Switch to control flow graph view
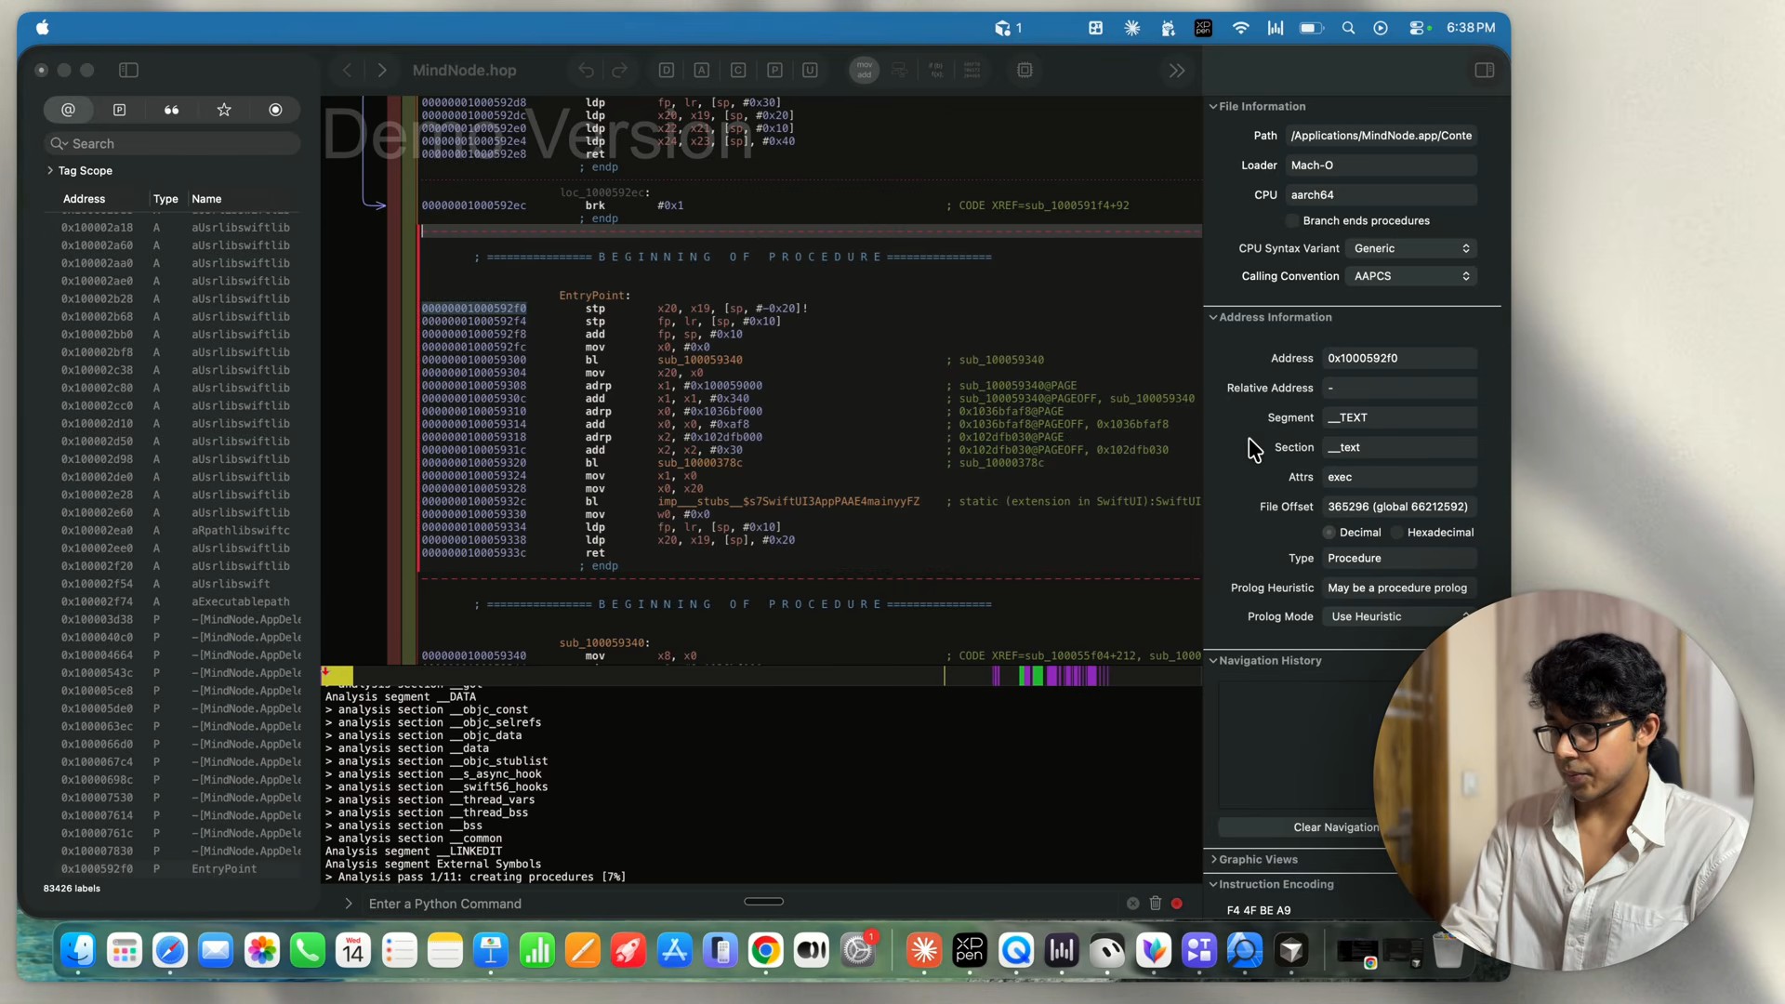1785x1004 pixels. click(900, 70)
